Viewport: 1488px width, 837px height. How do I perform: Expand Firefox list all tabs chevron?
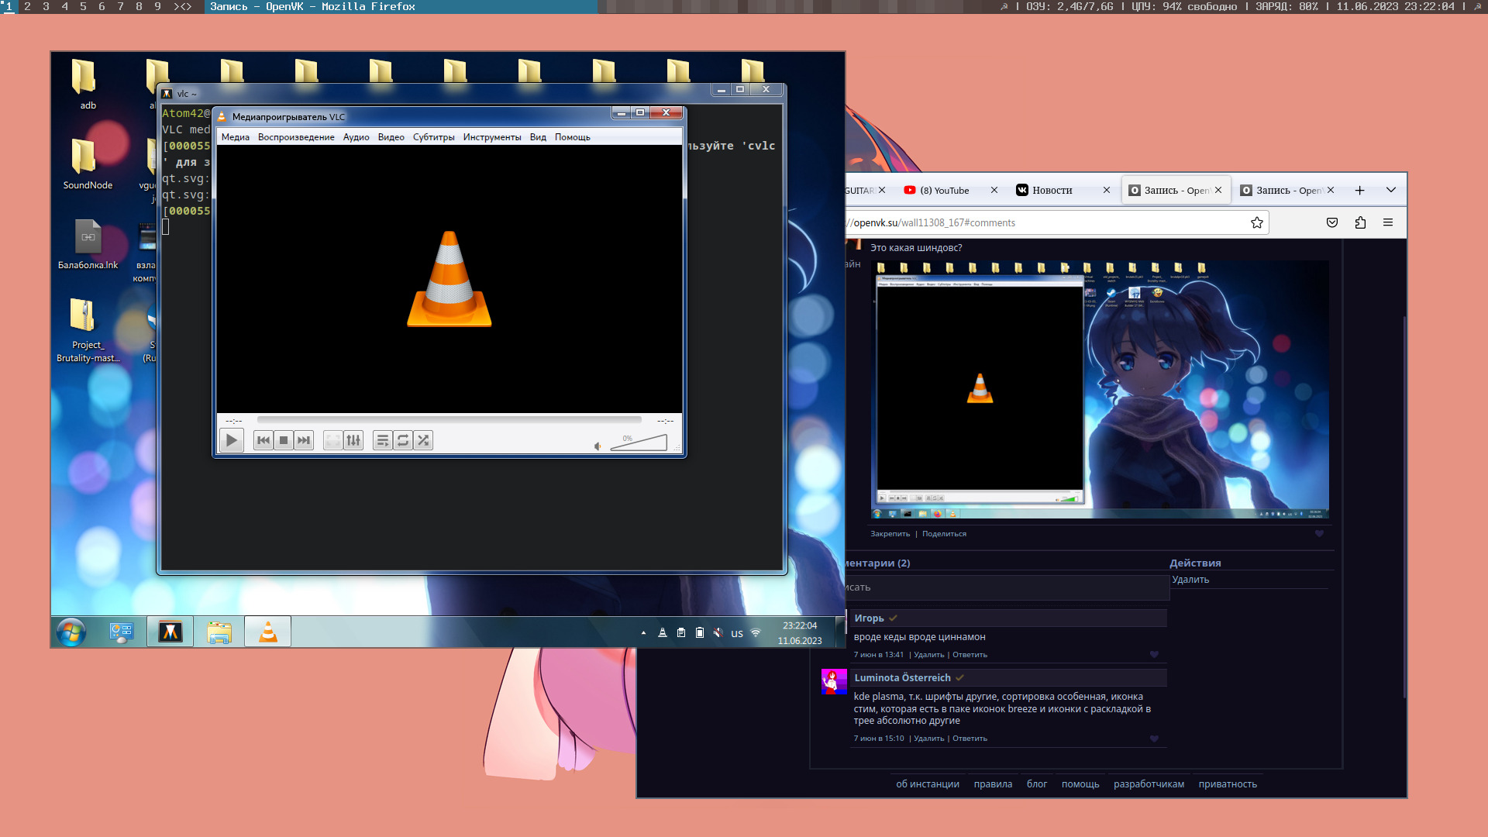tap(1391, 190)
